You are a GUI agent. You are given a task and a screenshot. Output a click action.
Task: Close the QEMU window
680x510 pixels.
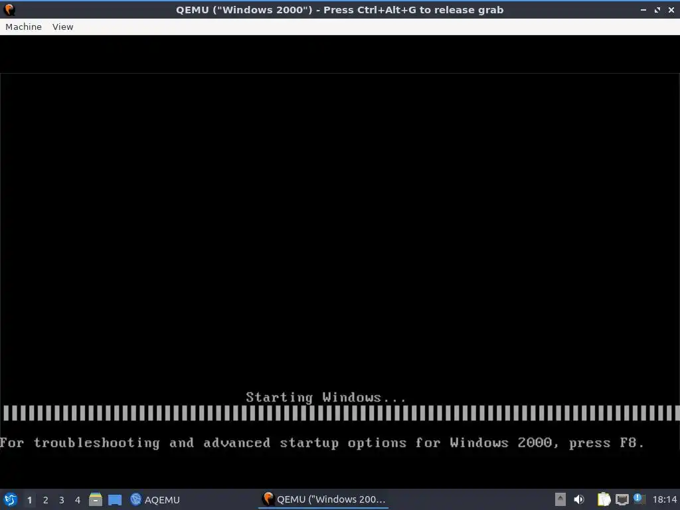pos(671,9)
